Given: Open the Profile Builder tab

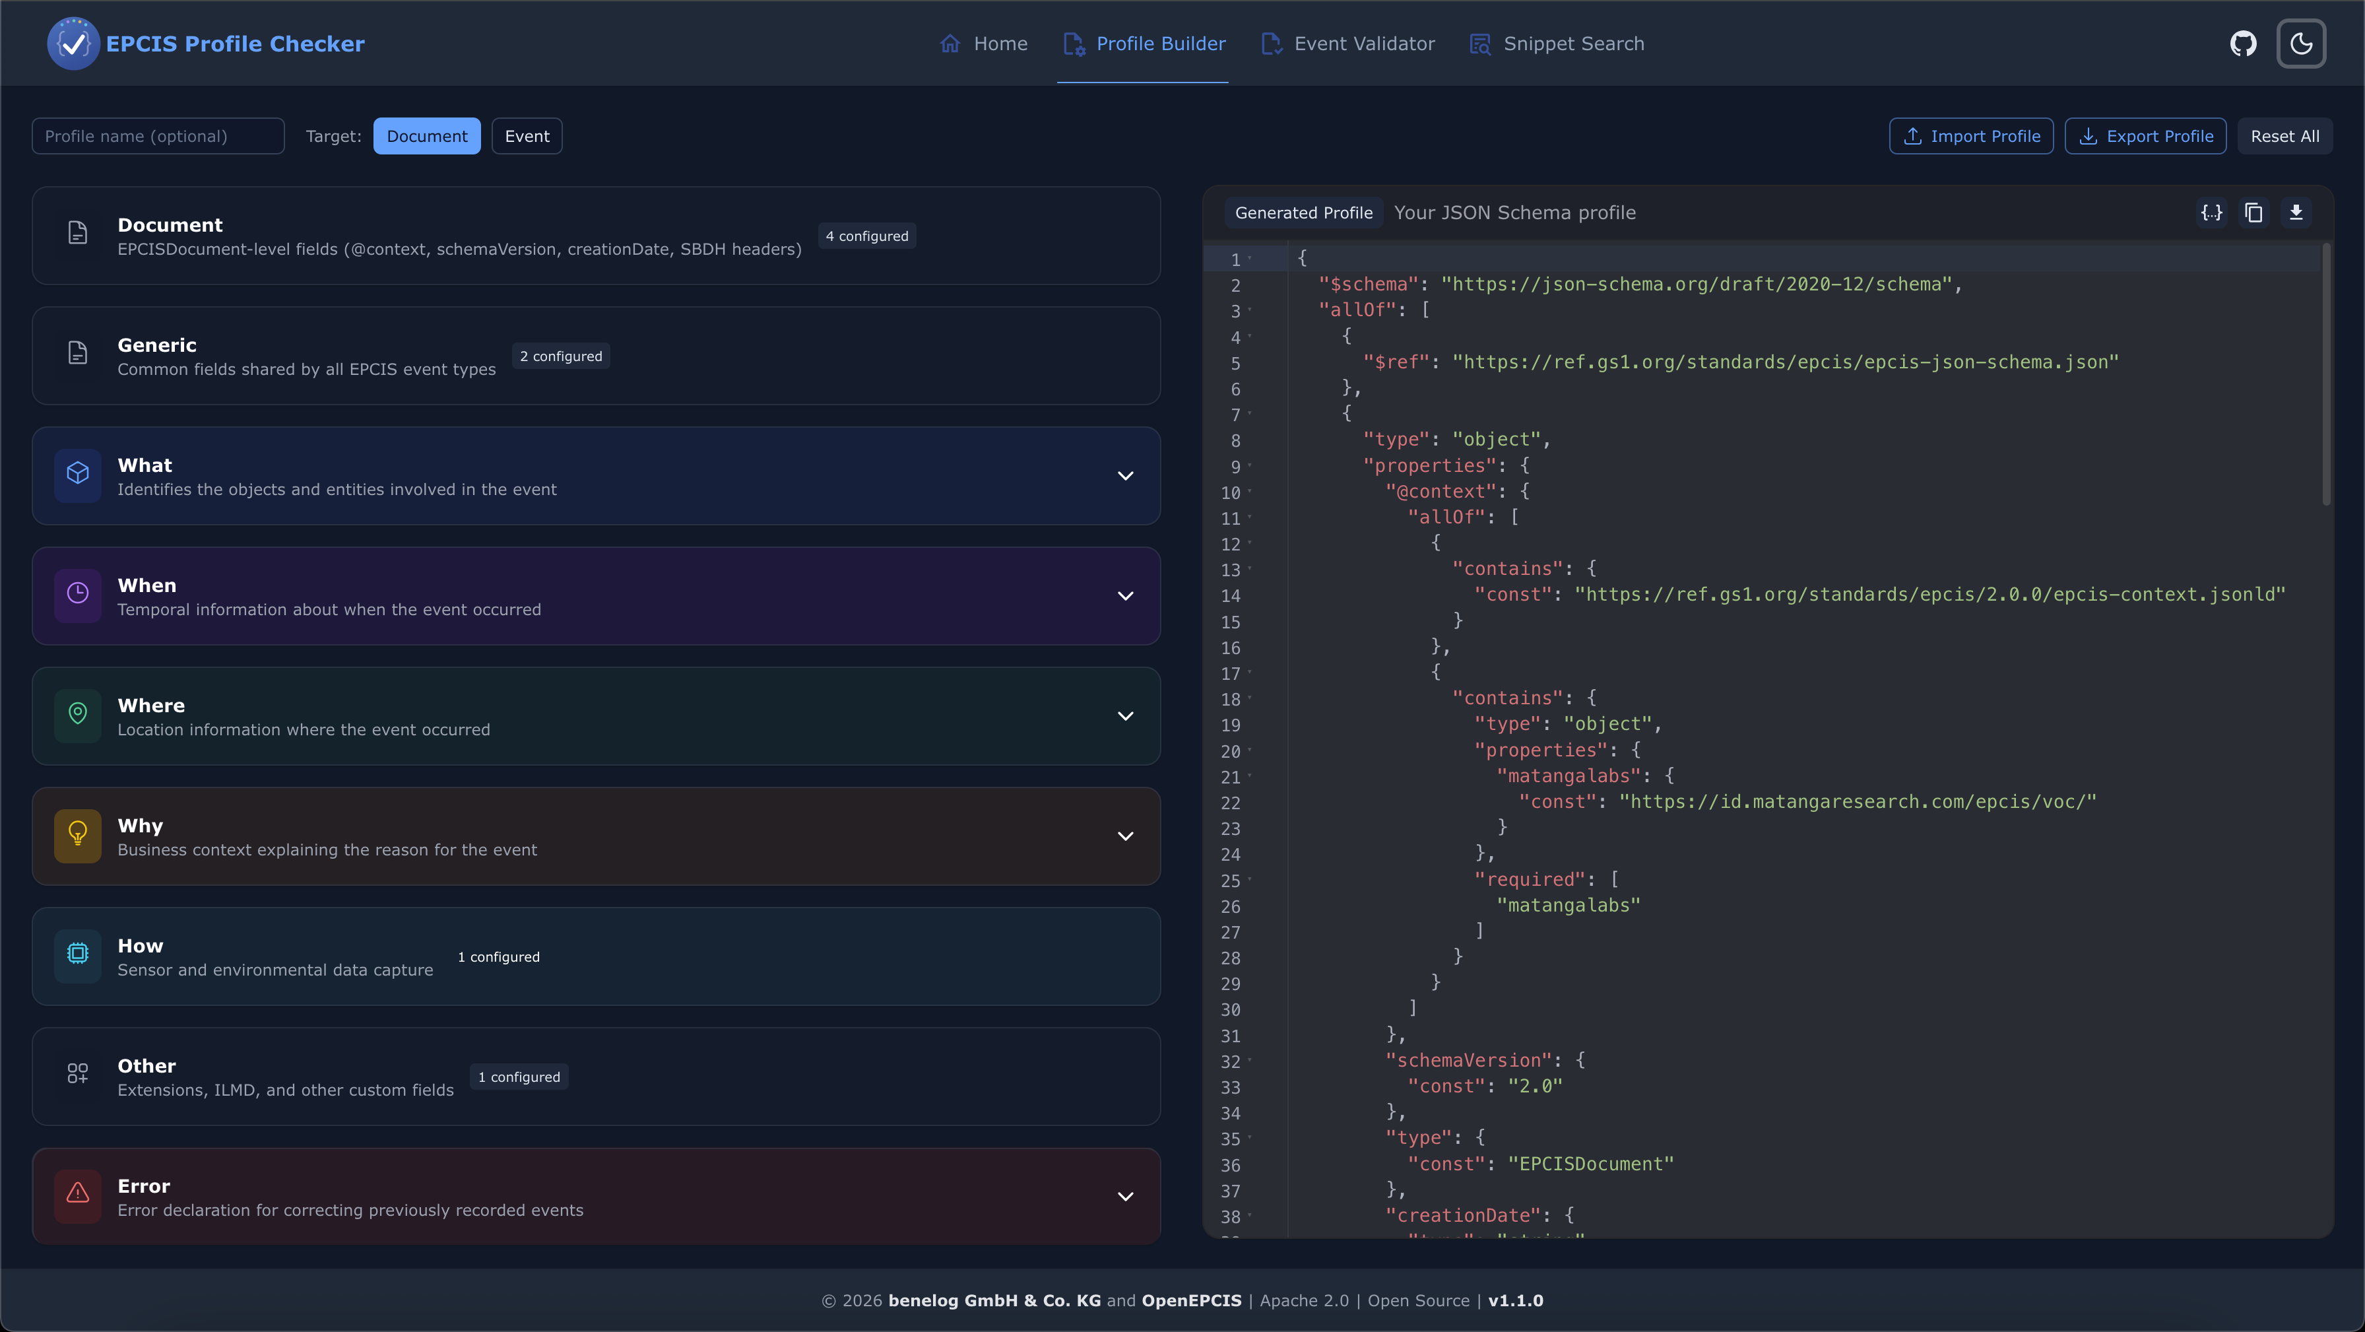Looking at the screenshot, I should pos(1143,43).
